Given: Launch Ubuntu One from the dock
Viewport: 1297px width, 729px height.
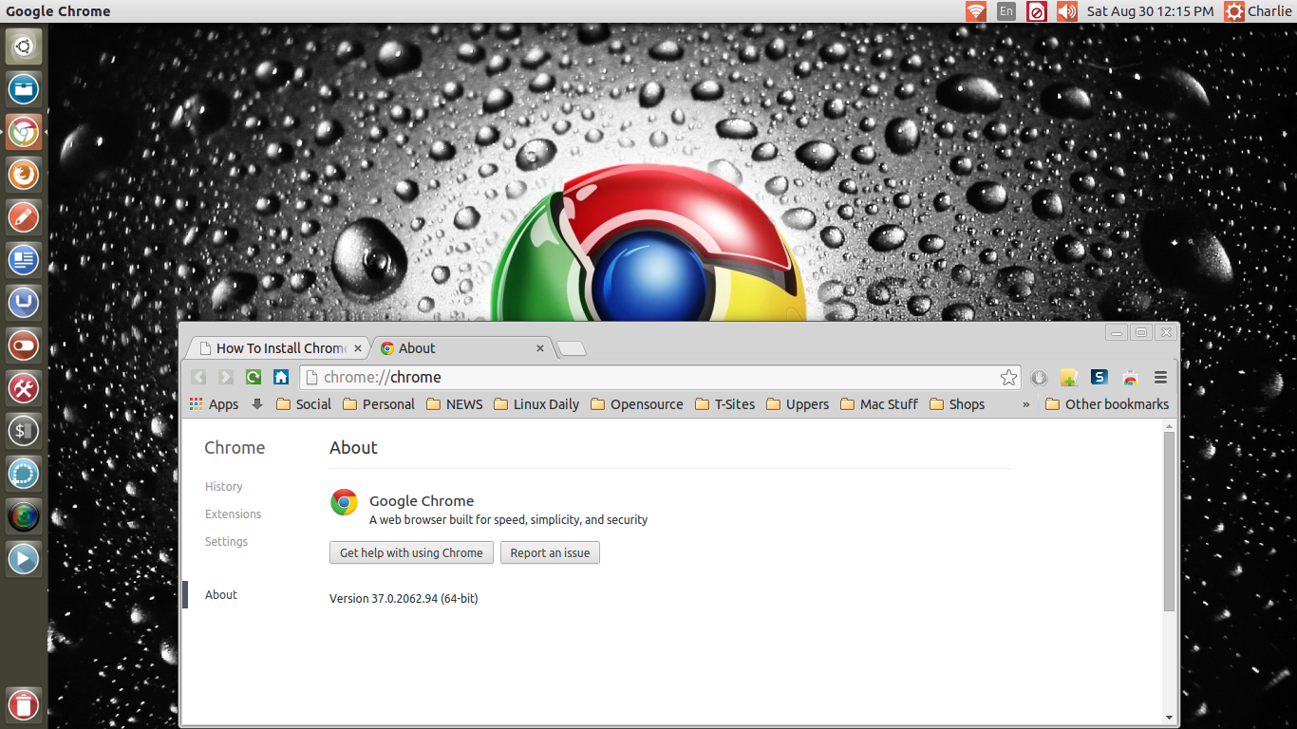Looking at the screenshot, I should click(24, 303).
